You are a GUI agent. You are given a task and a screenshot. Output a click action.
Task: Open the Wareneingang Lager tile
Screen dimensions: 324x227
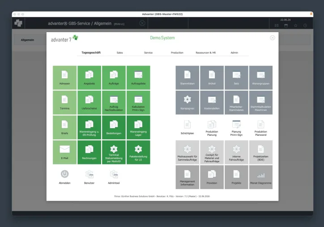pos(138,127)
